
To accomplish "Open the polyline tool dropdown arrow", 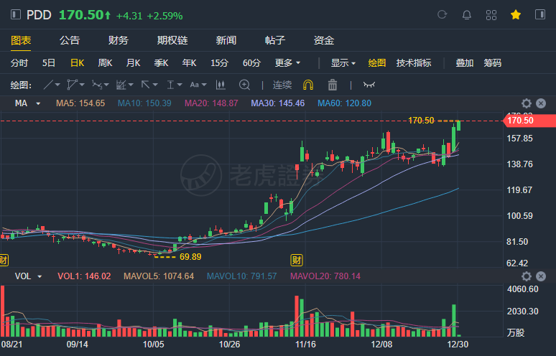I will pos(83,85).
